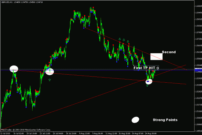The image size is (202, 135).
Task: Click the 1.51160 price axis label
Action: coord(198,111)
